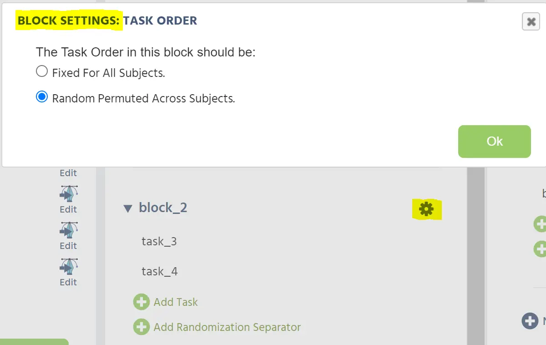Select Random Permuted Across Subjects option
546x345 pixels.
coord(41,96)
